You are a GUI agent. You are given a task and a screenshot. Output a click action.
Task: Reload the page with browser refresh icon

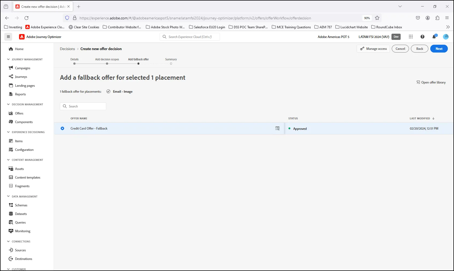(x=26, y=18)
